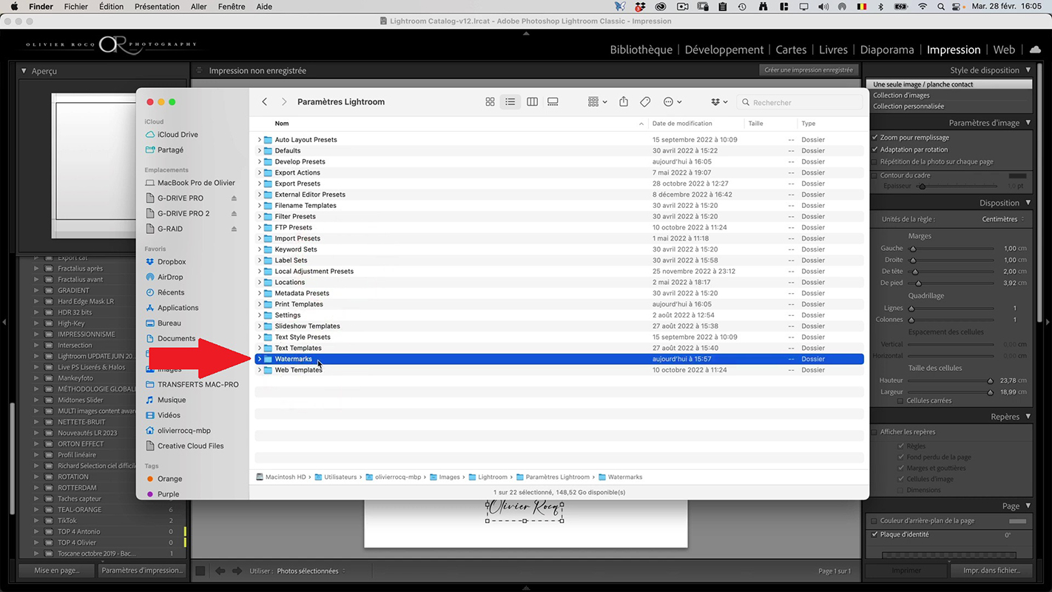
Task: Open the Centimètres ruler units dropdown
Action: (x=1003, y=219)
